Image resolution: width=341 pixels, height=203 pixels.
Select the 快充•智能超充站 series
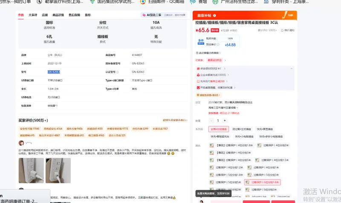click(x=220, y=136)
